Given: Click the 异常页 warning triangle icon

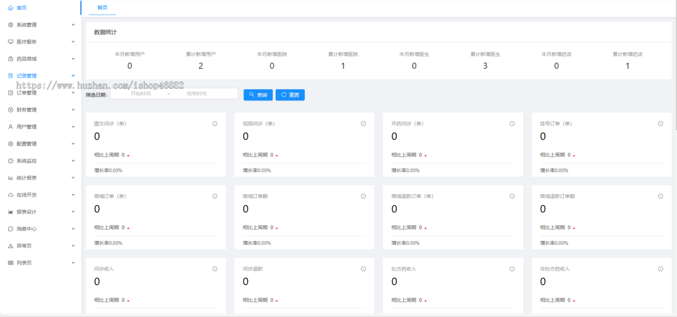Looking at the screenshot, I should click(11, 246).
